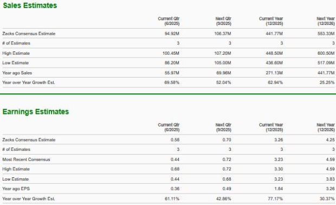
Task: Select the 52.04% sales growth value
Action: pyautogui.click(x=223, y=82)
